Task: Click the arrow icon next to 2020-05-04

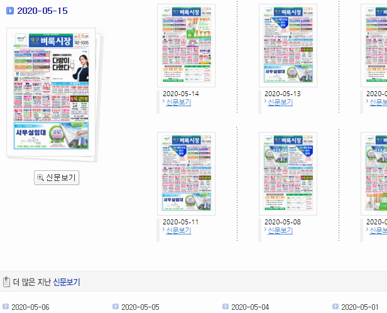Action: tap(226, 307)
